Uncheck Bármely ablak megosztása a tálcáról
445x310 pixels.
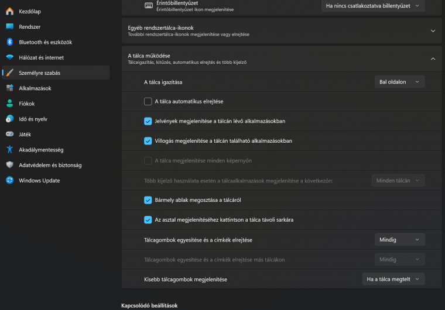click(x=148, y=200)
